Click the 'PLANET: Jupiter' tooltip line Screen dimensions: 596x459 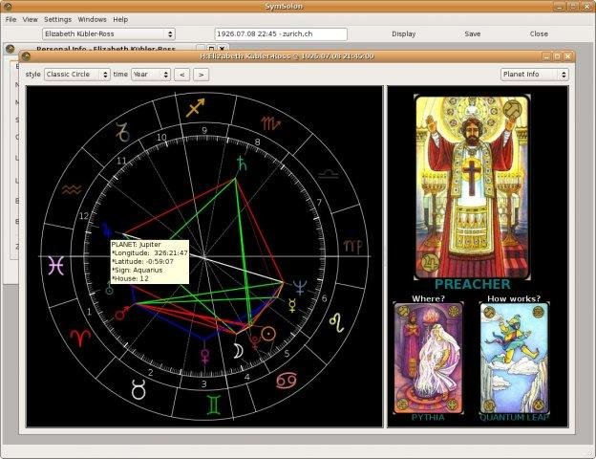tap(136, 245)
